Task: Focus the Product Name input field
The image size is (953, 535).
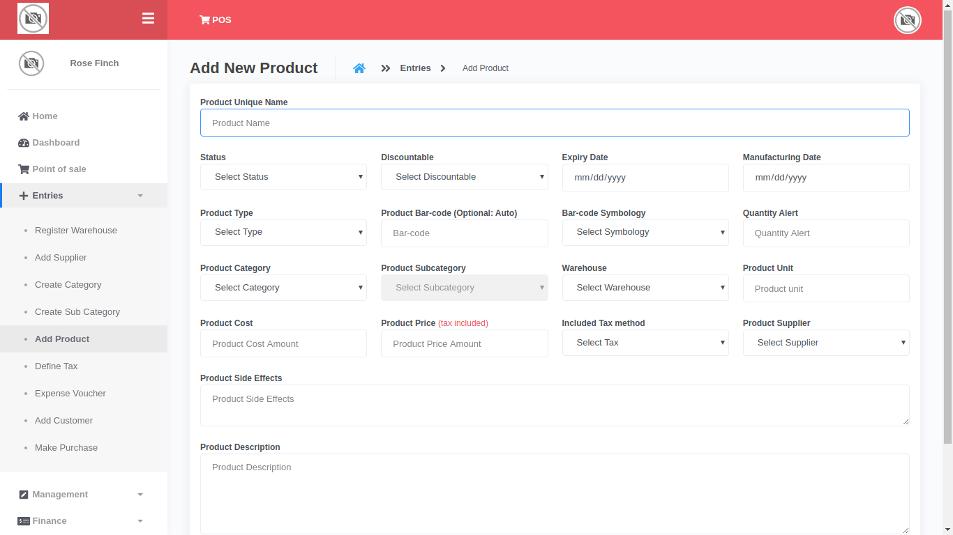Action: (555, 123)
